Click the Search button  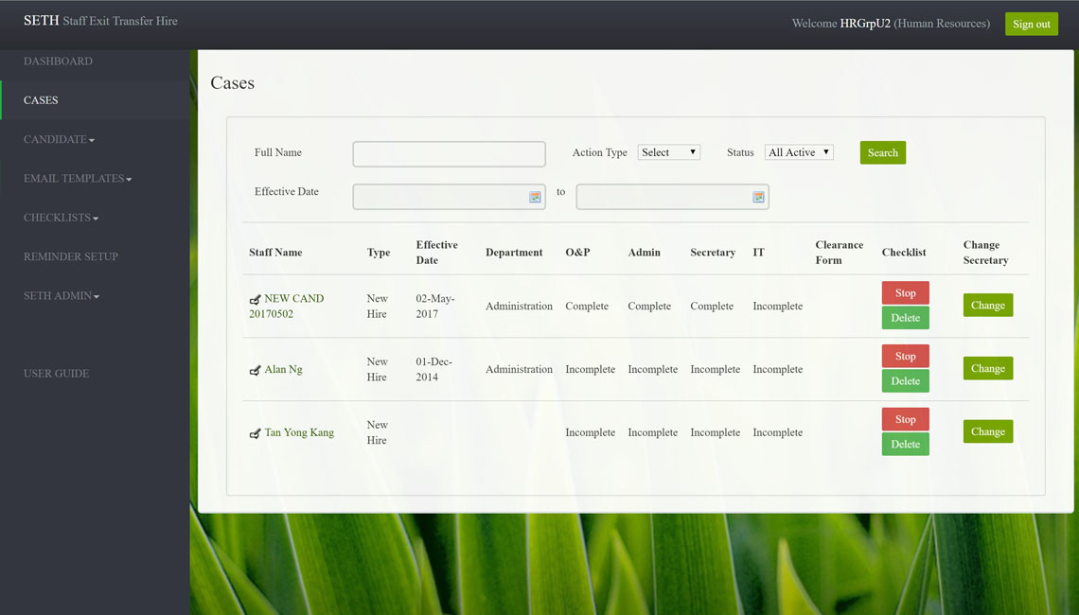[883, 152]
